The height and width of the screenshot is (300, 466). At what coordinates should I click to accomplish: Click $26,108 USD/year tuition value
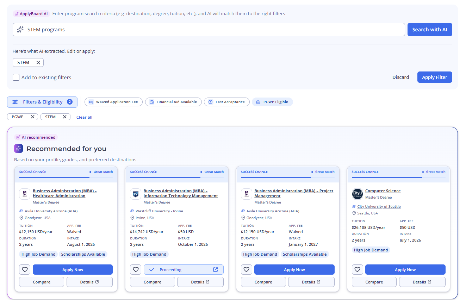[x=368, y=227]
